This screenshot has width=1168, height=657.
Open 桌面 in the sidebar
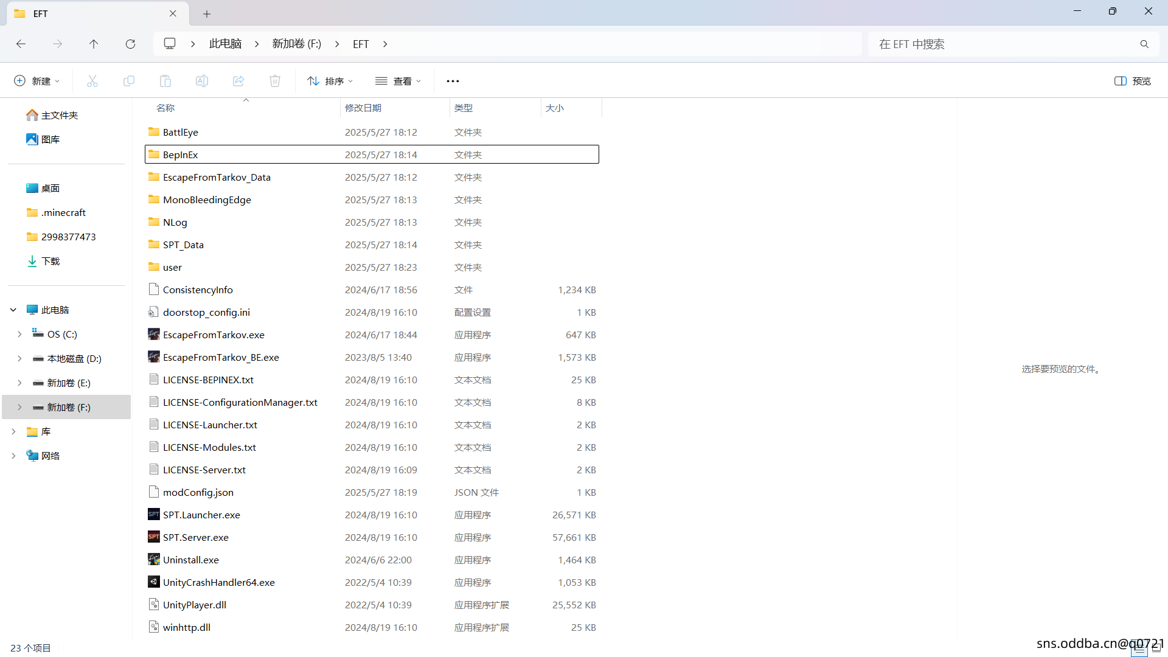[50, 188]
